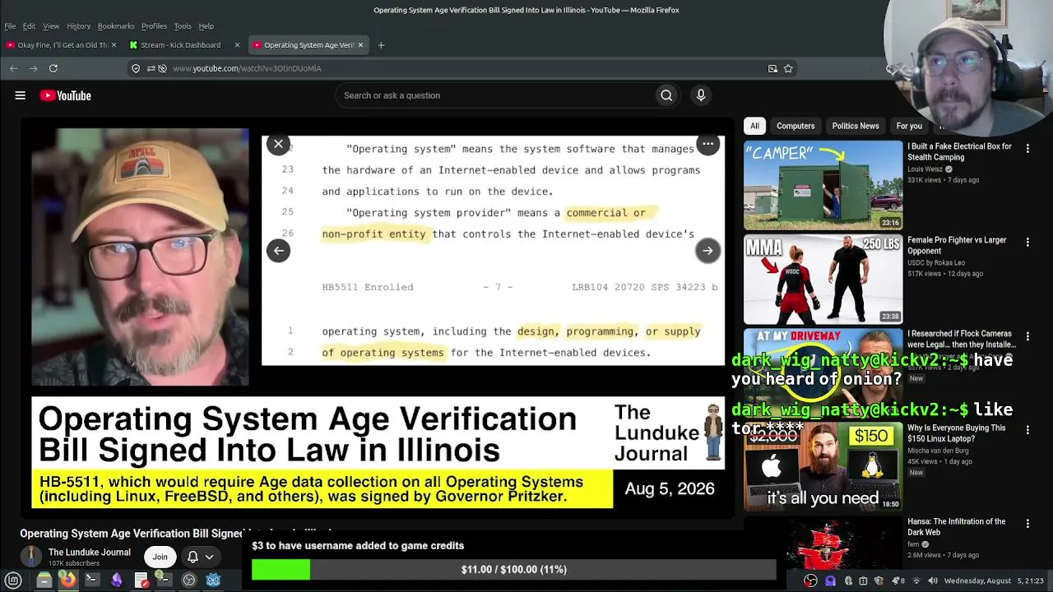Switch to Firefox in the taskbar
1053x592 pixels.
point(68,580)
